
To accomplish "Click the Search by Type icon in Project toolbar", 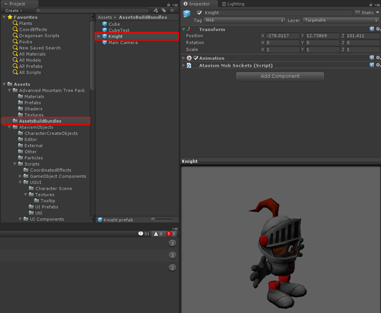I will [156, 10].
